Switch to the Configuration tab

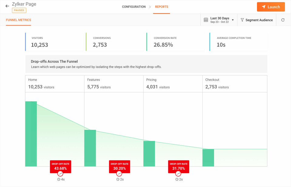(x=134, y=7)
